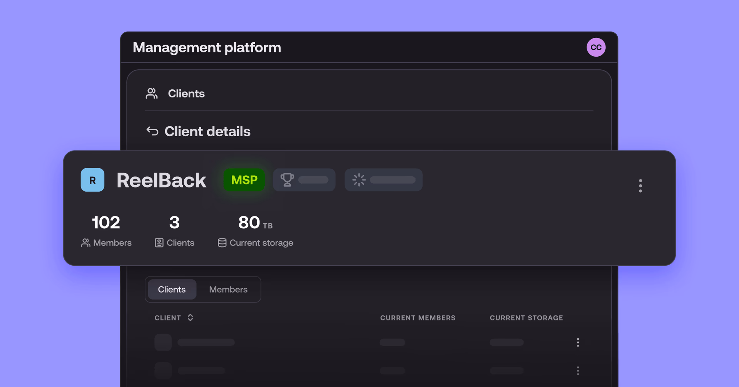Click the CURRENT MEMBERS column header

pyautogui.click(x=418, y=318)
